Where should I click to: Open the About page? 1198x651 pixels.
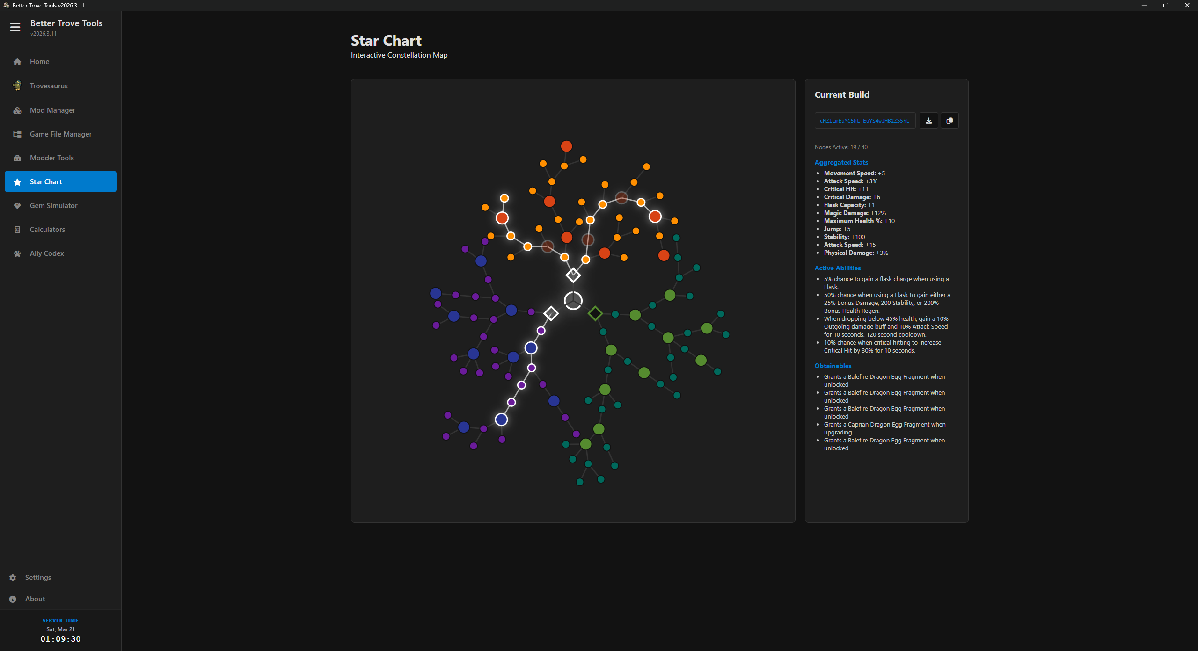[35, 599]
